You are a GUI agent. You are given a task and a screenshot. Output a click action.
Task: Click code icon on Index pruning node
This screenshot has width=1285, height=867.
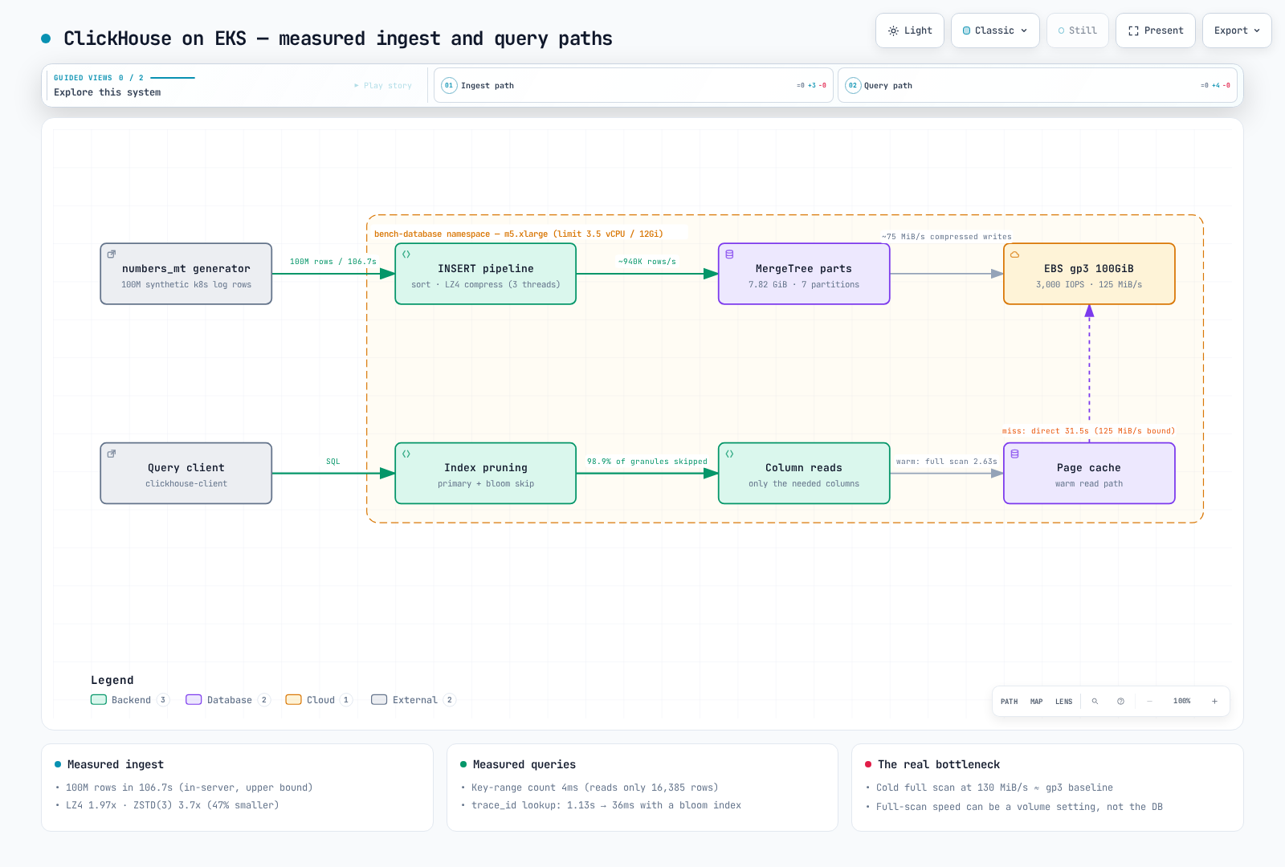[x=406, y=454]
